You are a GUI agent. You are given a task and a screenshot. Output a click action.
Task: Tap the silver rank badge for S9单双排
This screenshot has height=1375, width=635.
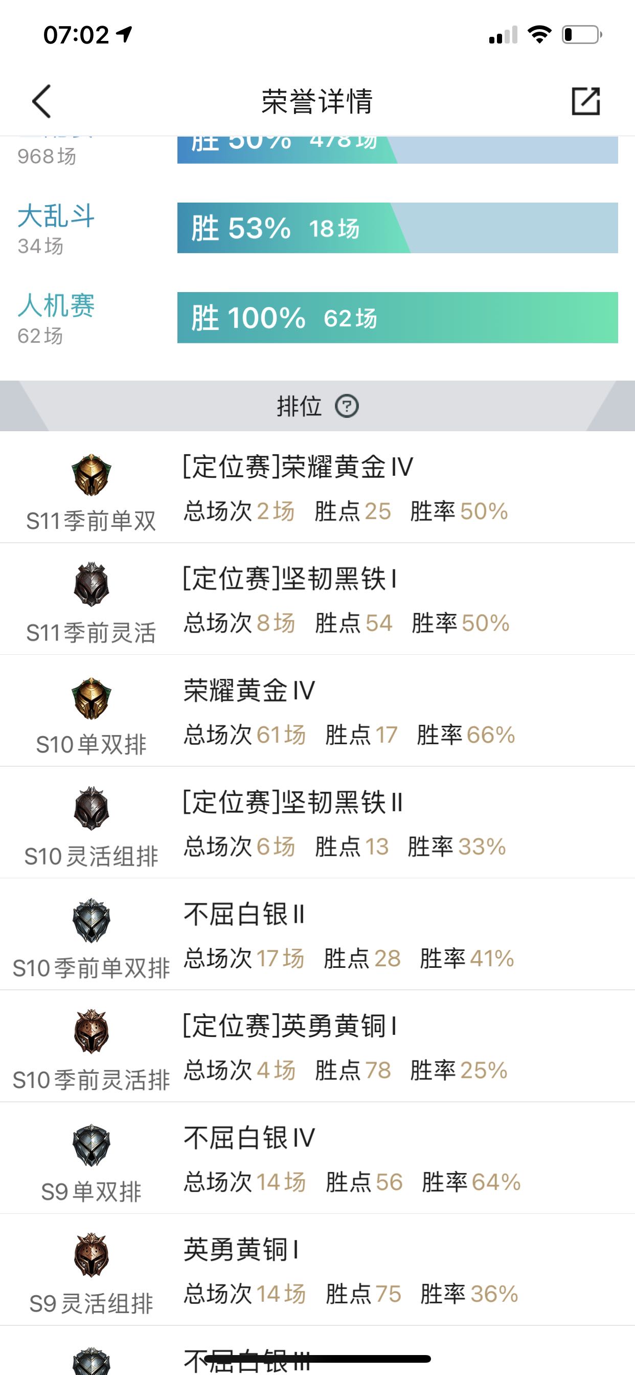click(91, 1144)
